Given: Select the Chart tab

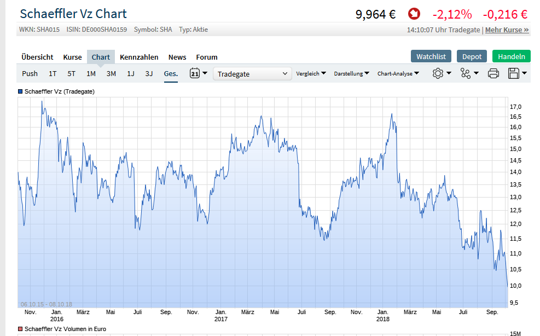Looking at the screenshot, I should (101, 57).
